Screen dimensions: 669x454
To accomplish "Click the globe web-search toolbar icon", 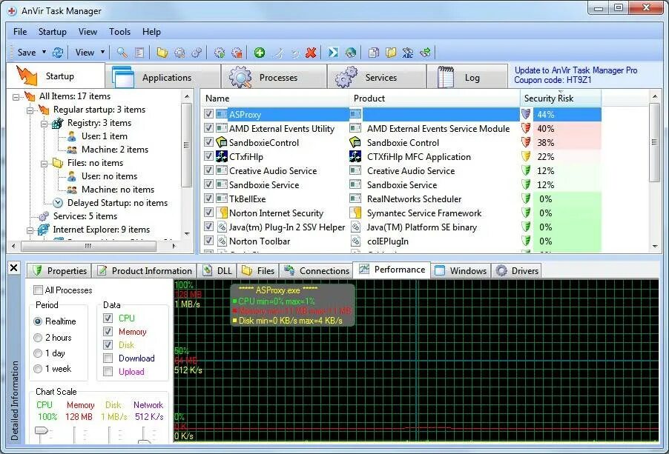I will [351, 53].
